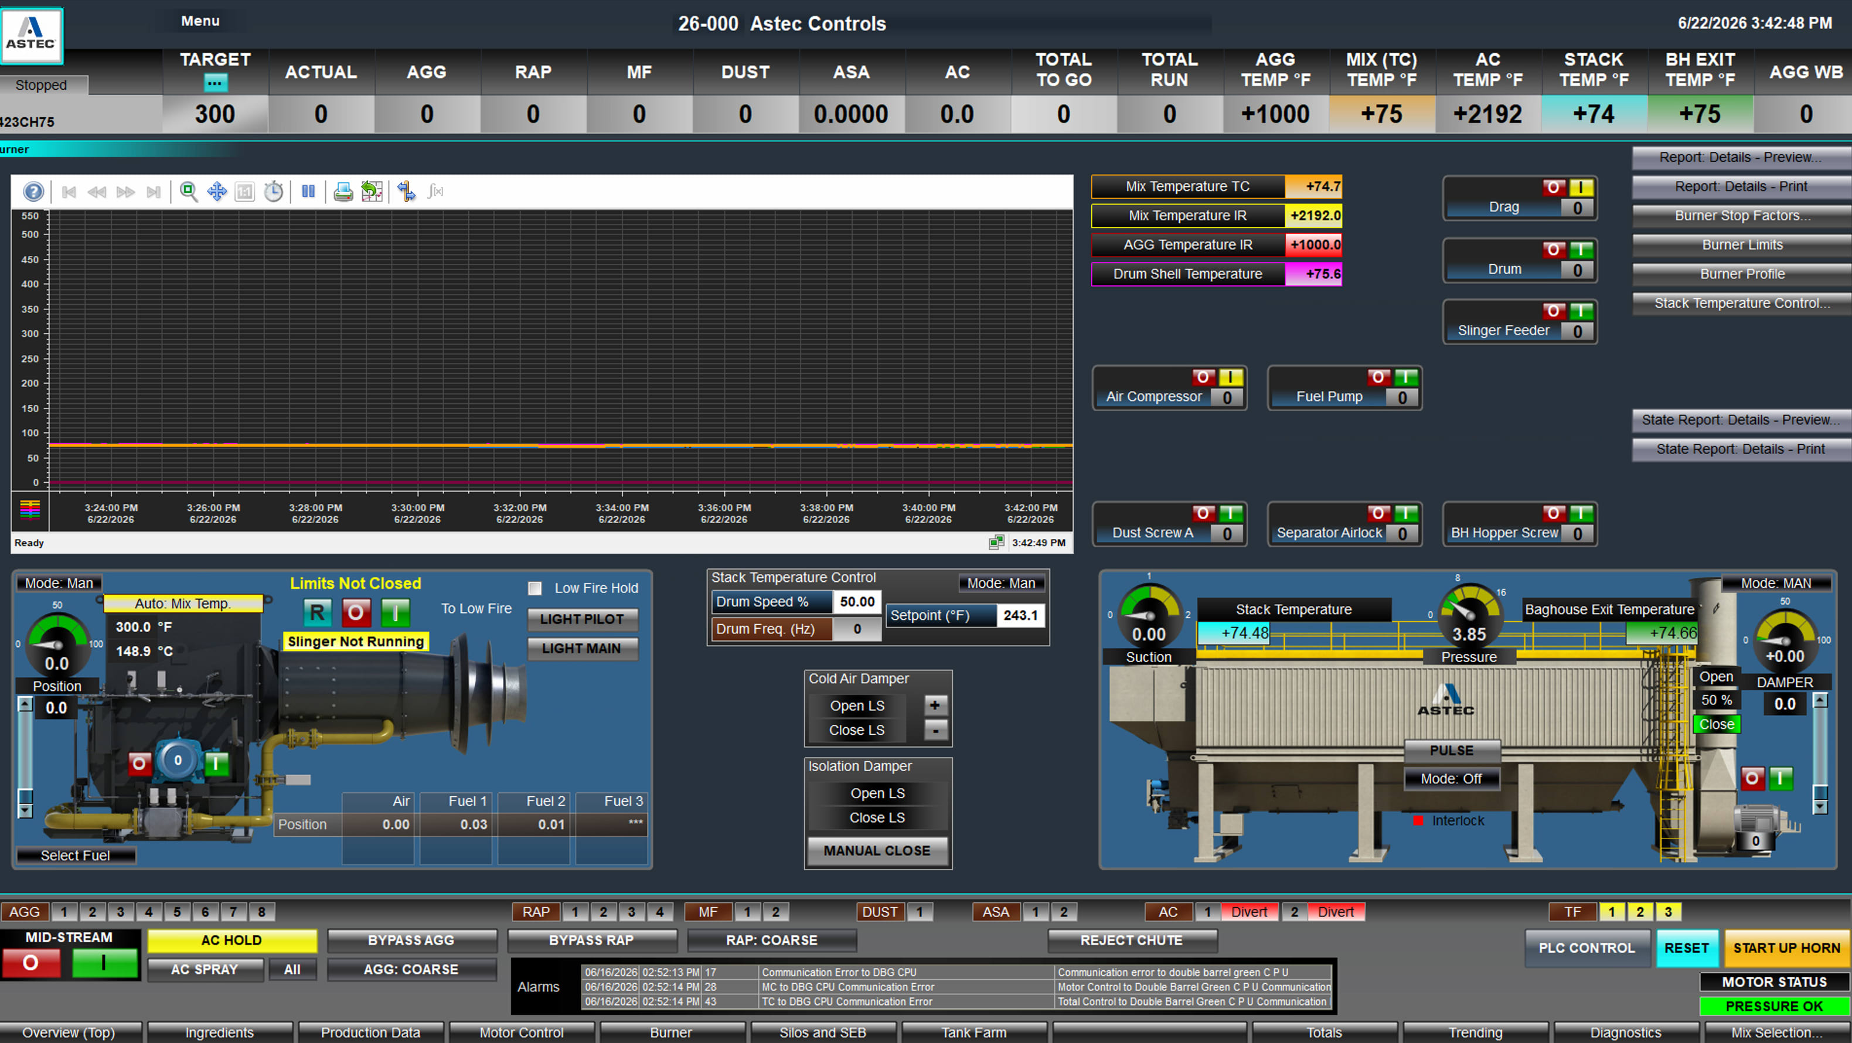Image resolution: width=1852 pixels, height=1043 pixels.
Task: Click the Setpoint (°F) value field
Action: coord(1020,615)
